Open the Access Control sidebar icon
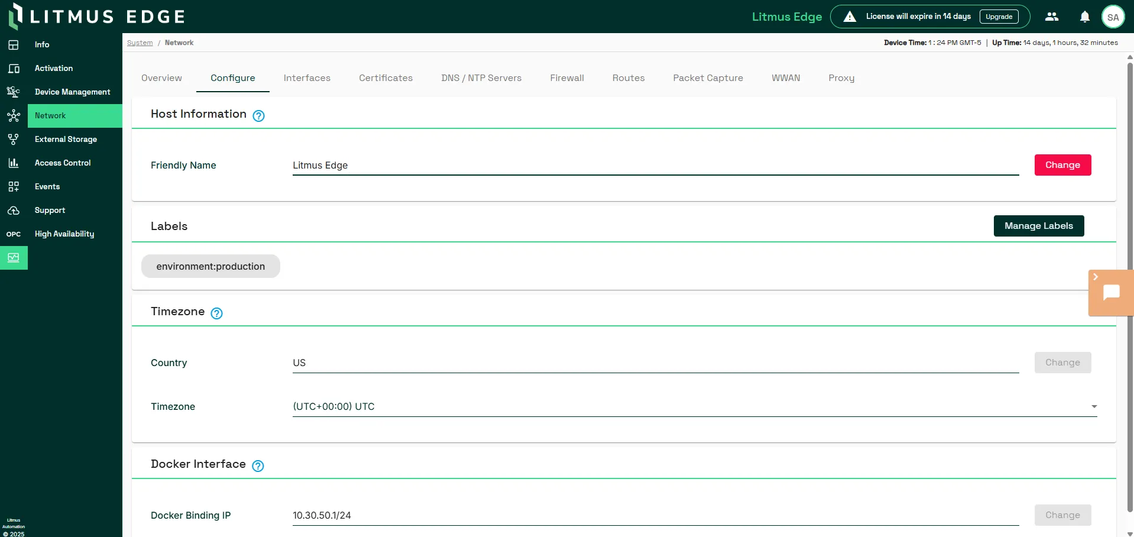 pos(14,163)
